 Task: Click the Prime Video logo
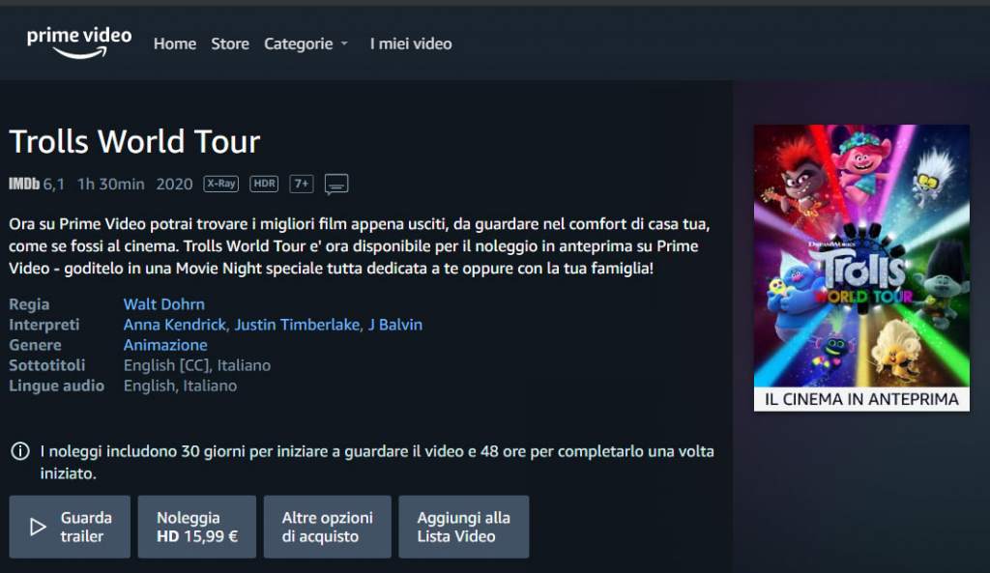pyautogui.click(x=79, y=43)
